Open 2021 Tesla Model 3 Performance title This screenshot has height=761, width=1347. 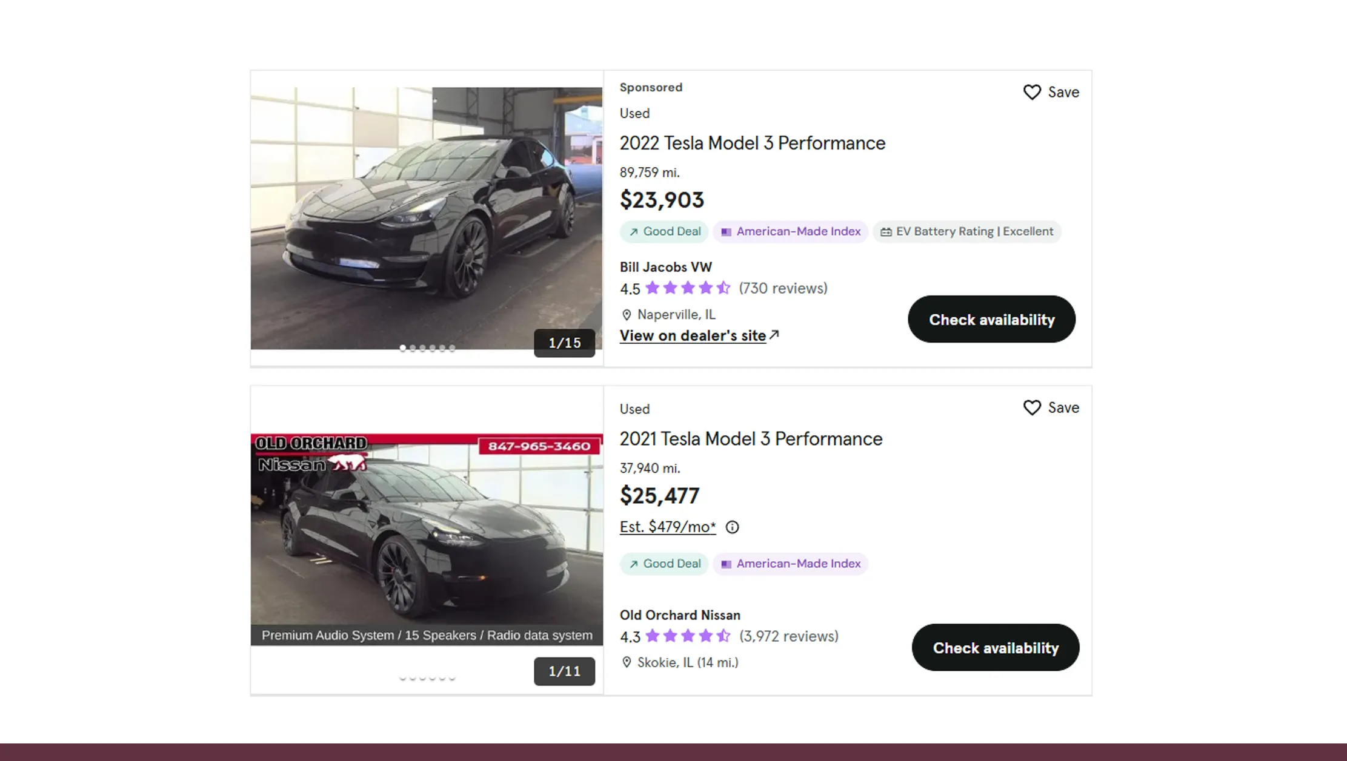coord(751,439)
